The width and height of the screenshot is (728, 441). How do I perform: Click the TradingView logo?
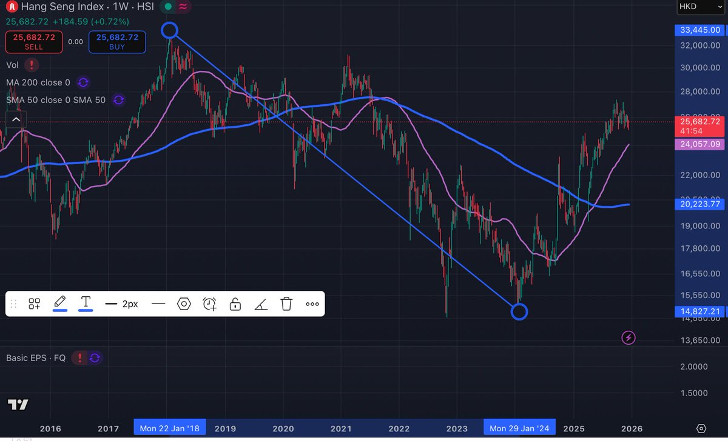pos(18,405)
